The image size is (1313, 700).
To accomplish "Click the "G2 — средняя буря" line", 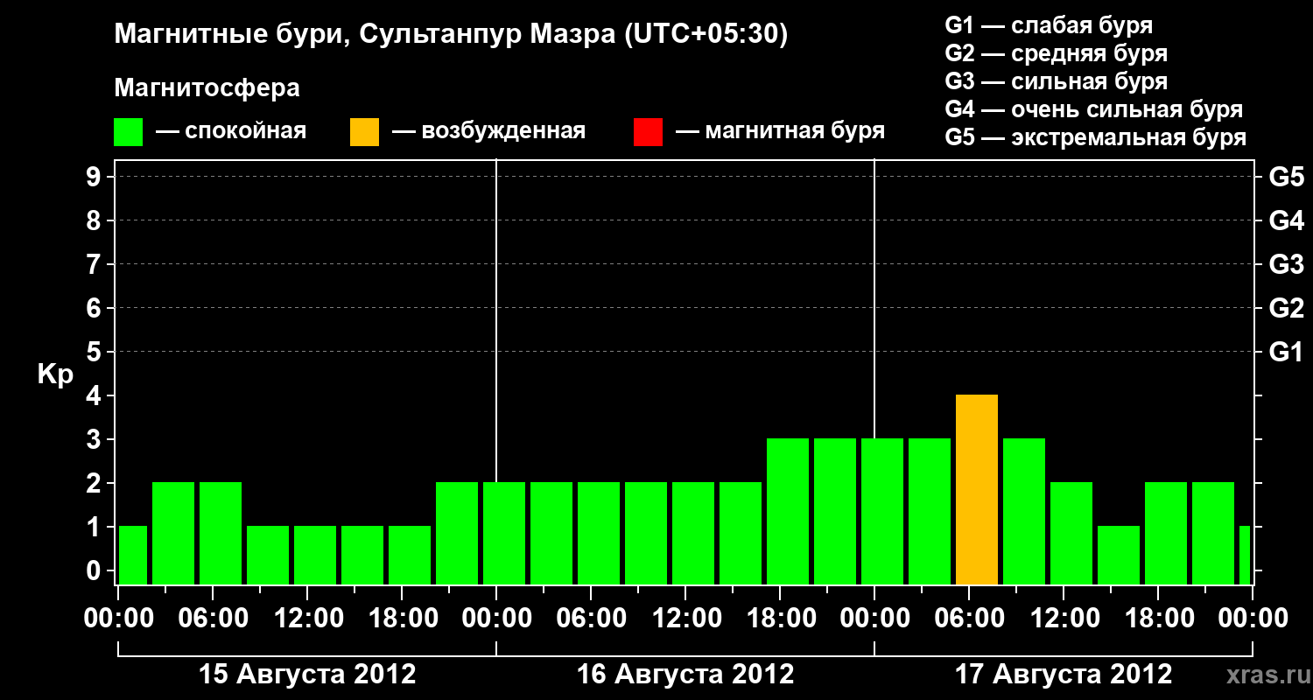I will click(1057, 53).
